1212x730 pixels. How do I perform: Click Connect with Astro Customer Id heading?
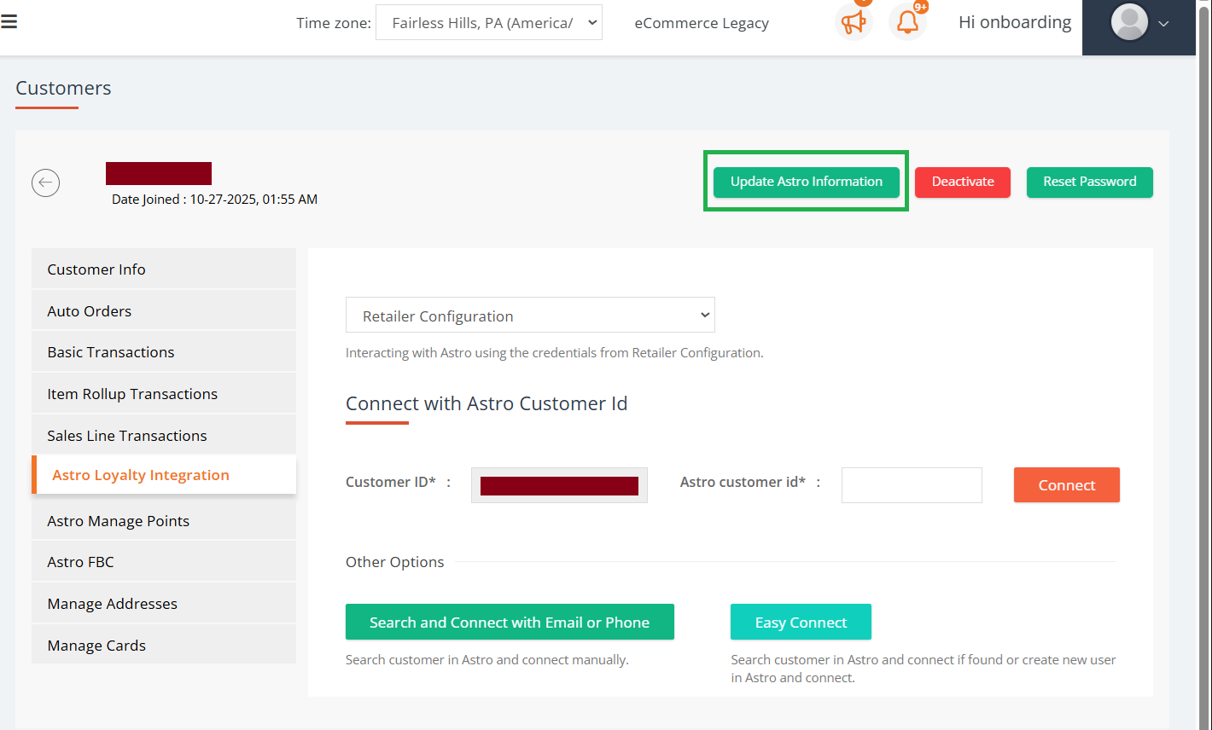(487, 403)
